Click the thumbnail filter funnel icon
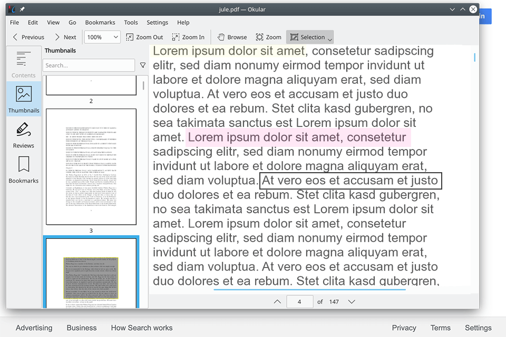 click(x=142, y=65)
